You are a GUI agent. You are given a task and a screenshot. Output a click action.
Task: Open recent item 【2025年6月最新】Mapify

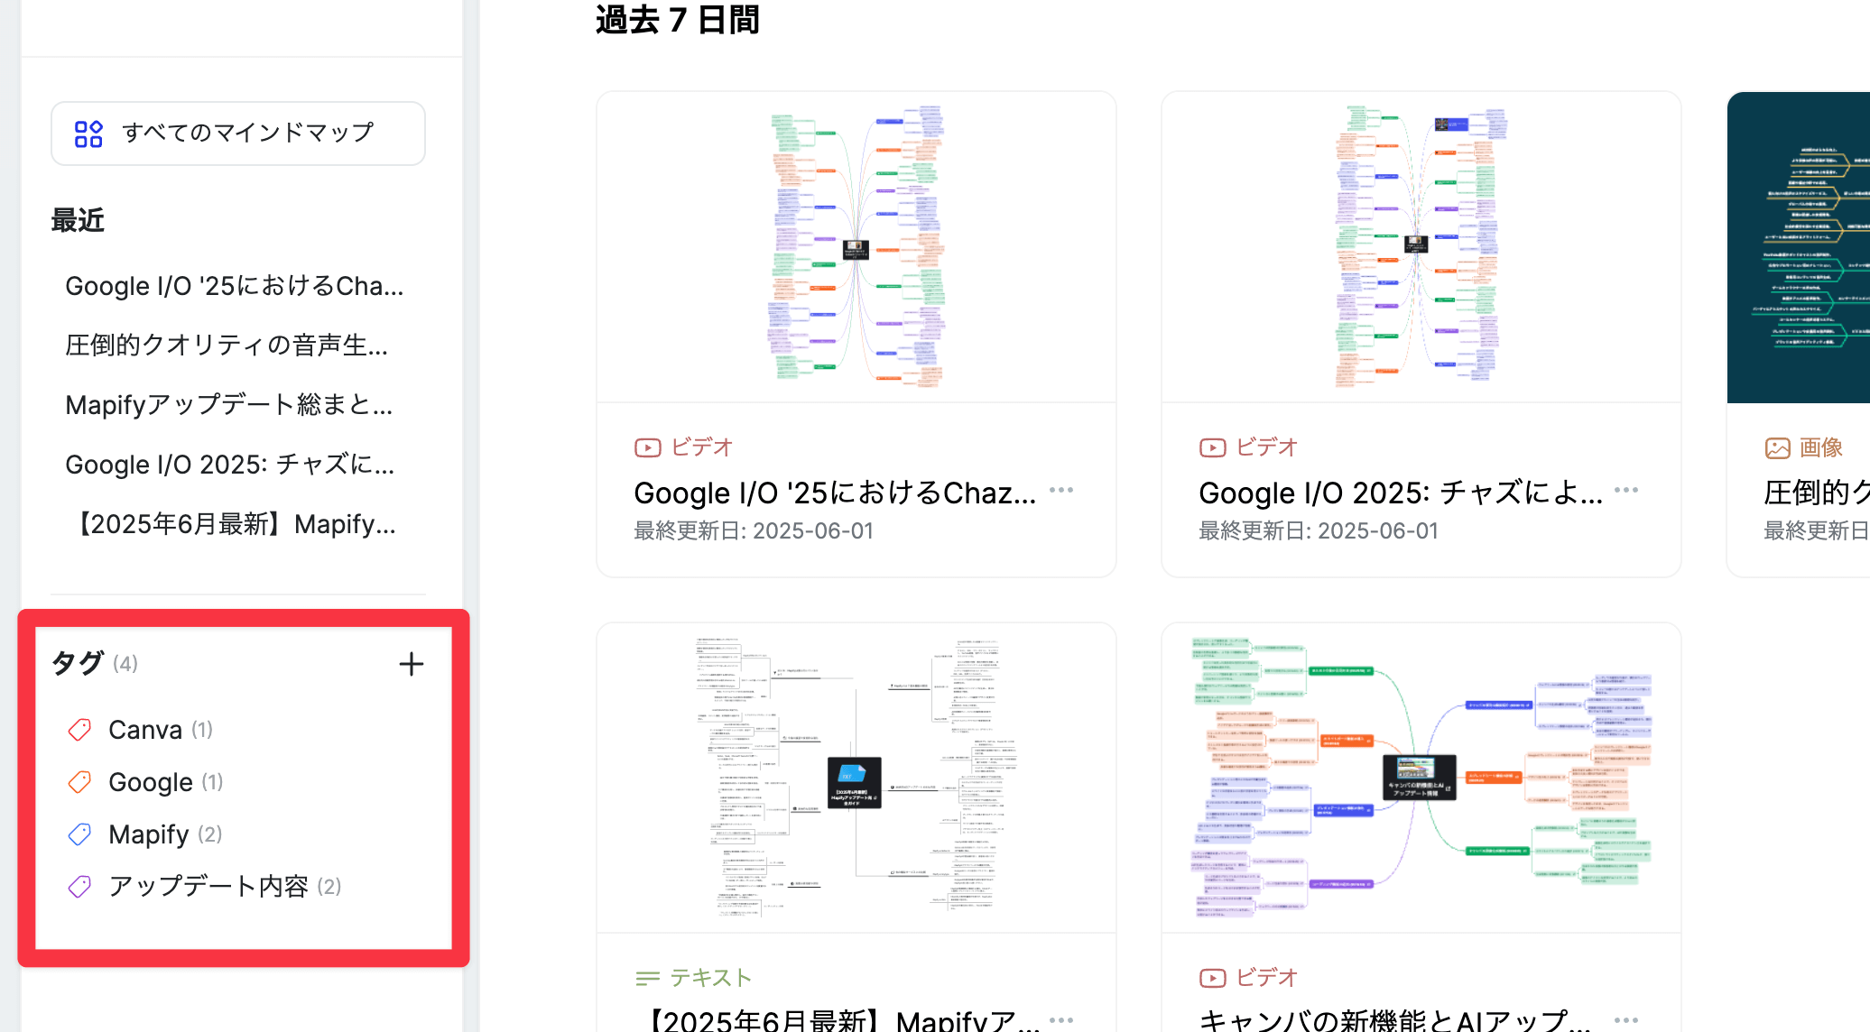(231, 524)
